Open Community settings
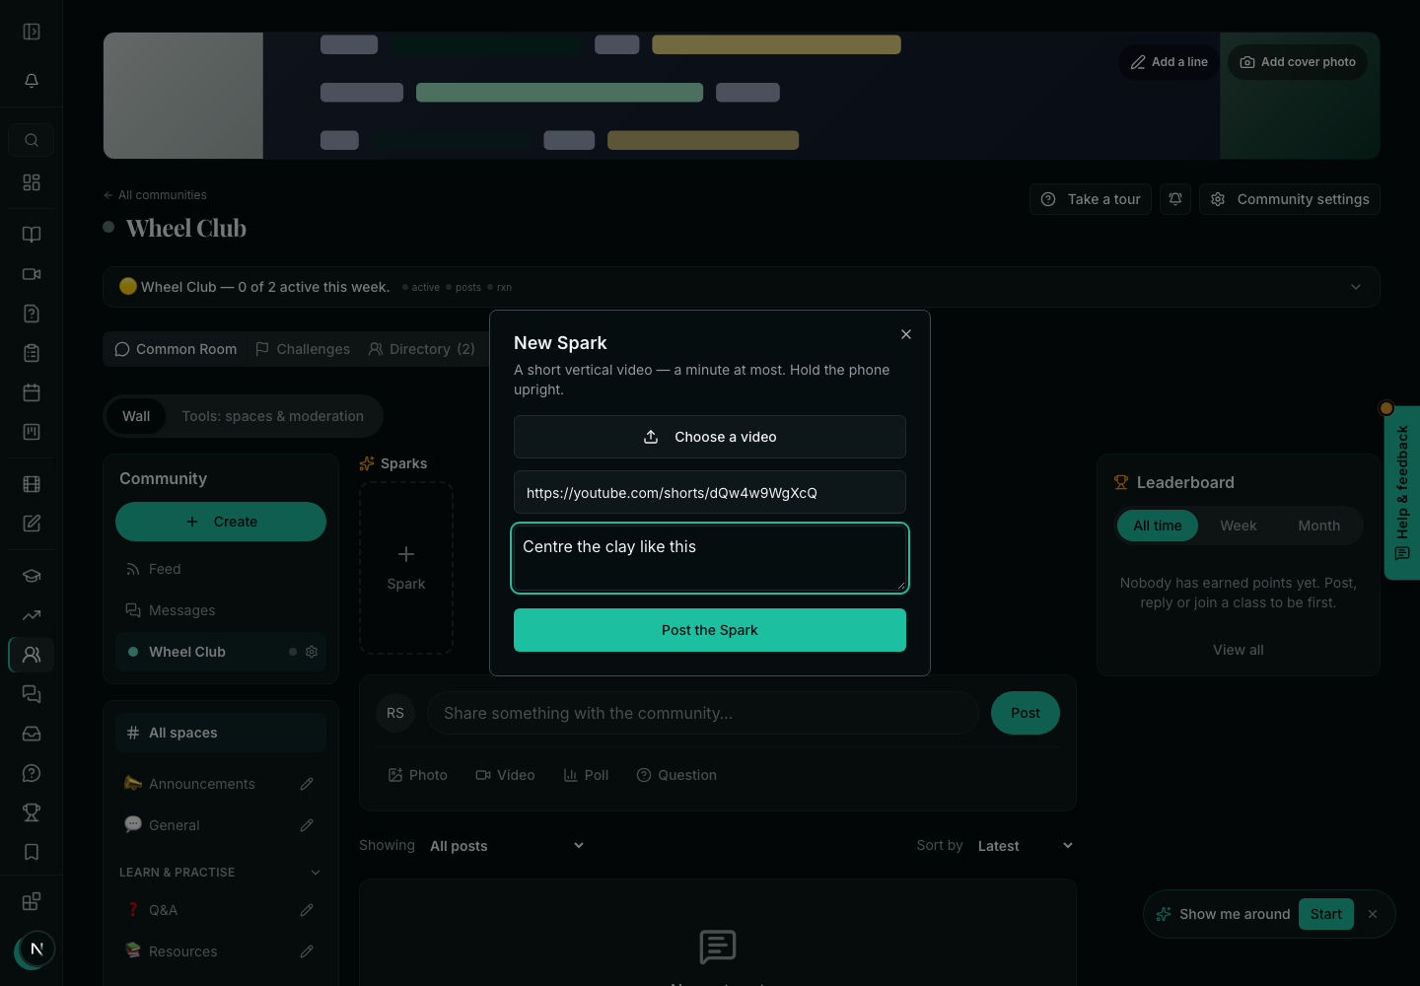Viewport: 1420px width, 986px height. pyautogui.click(x=1290, y=199)
